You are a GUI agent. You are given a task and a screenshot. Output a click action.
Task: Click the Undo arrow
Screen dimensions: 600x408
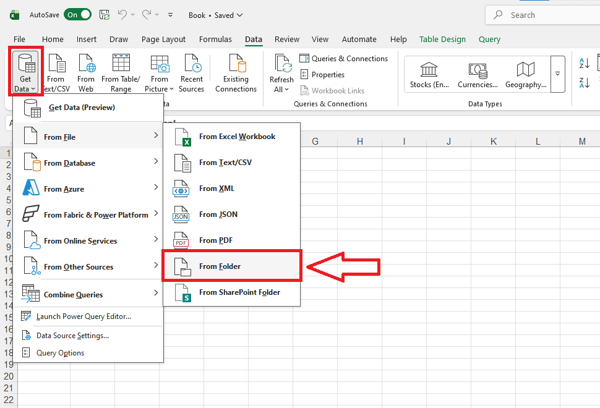coord(122,15)
